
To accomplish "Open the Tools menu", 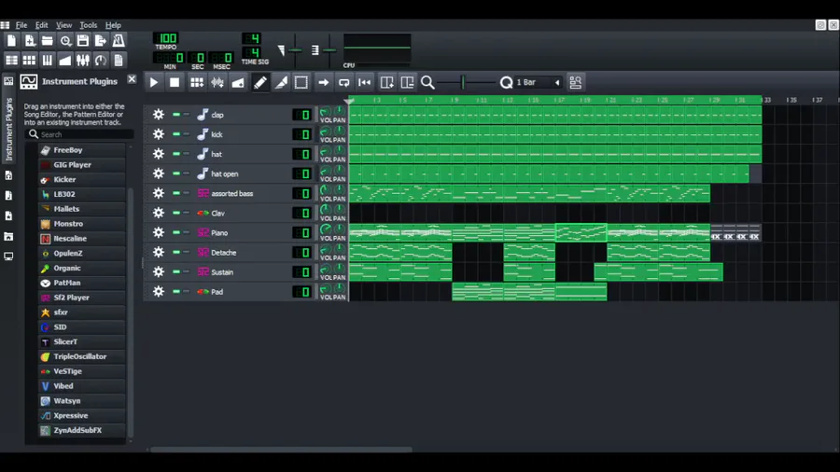I will 89,25.
